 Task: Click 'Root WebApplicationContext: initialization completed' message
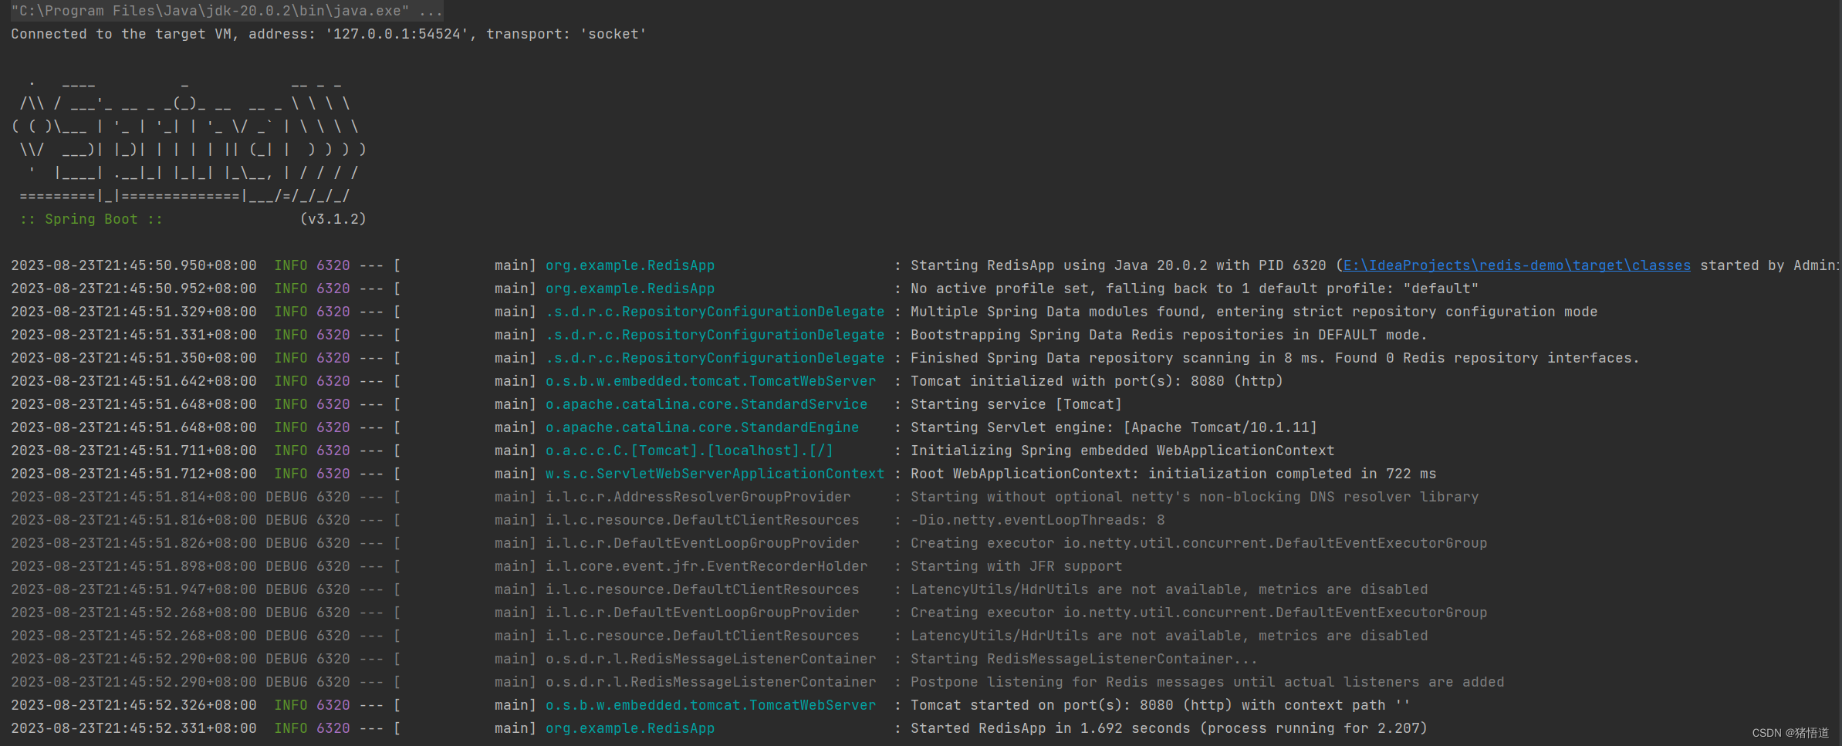pos(1173,474)
